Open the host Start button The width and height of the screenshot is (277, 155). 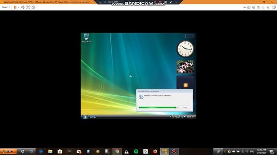coord(9,151)
